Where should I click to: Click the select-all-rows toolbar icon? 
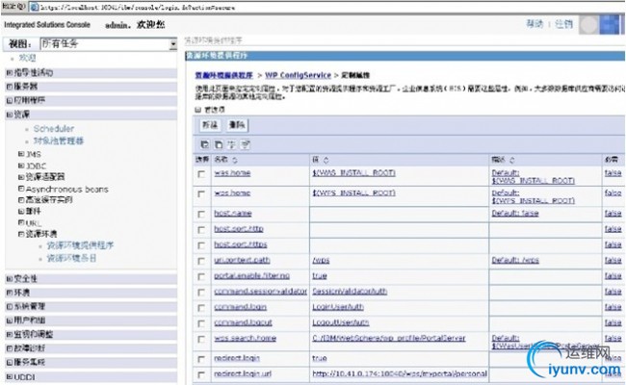(205, 144)
